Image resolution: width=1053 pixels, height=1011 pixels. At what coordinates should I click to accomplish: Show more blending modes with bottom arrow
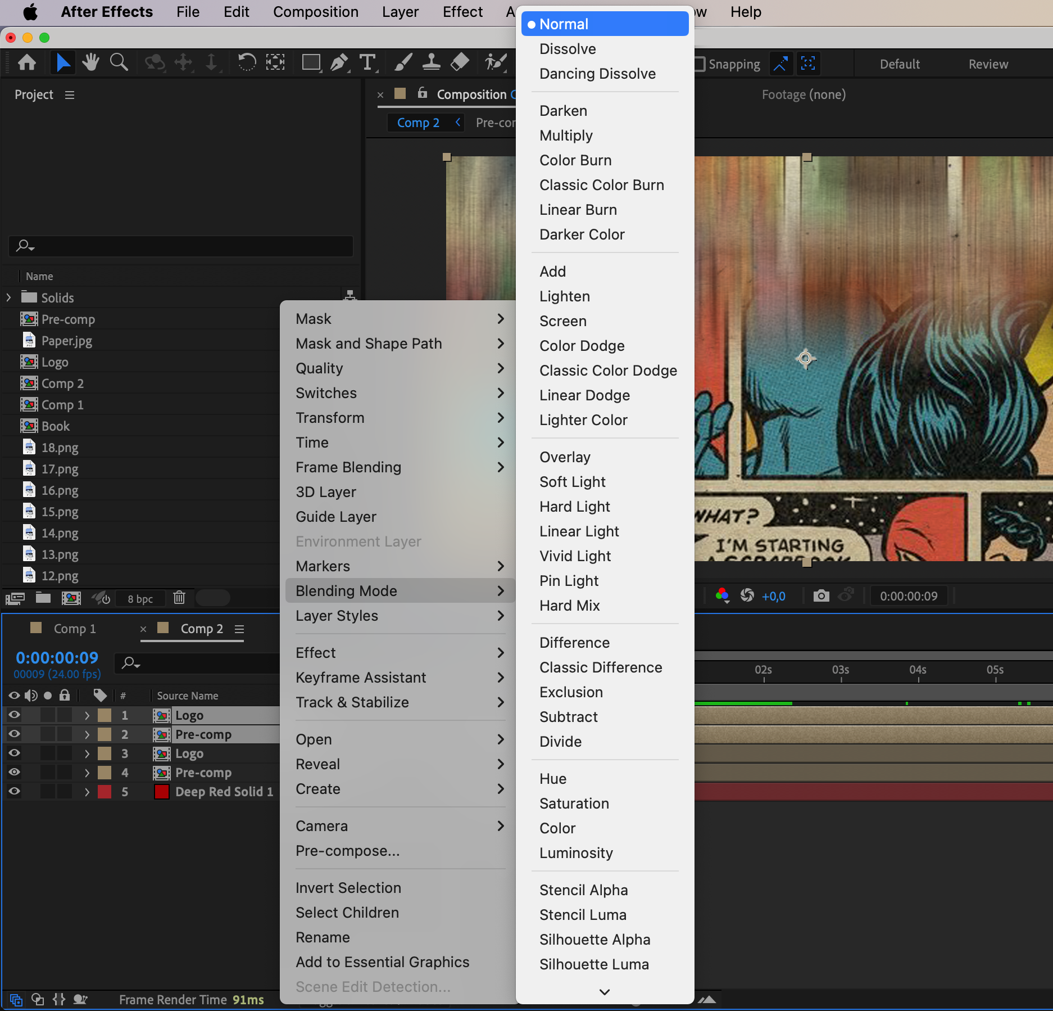605,992
